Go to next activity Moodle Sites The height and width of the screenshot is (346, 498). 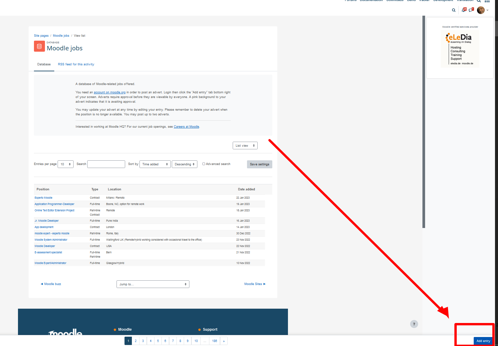tap(255, 284)
